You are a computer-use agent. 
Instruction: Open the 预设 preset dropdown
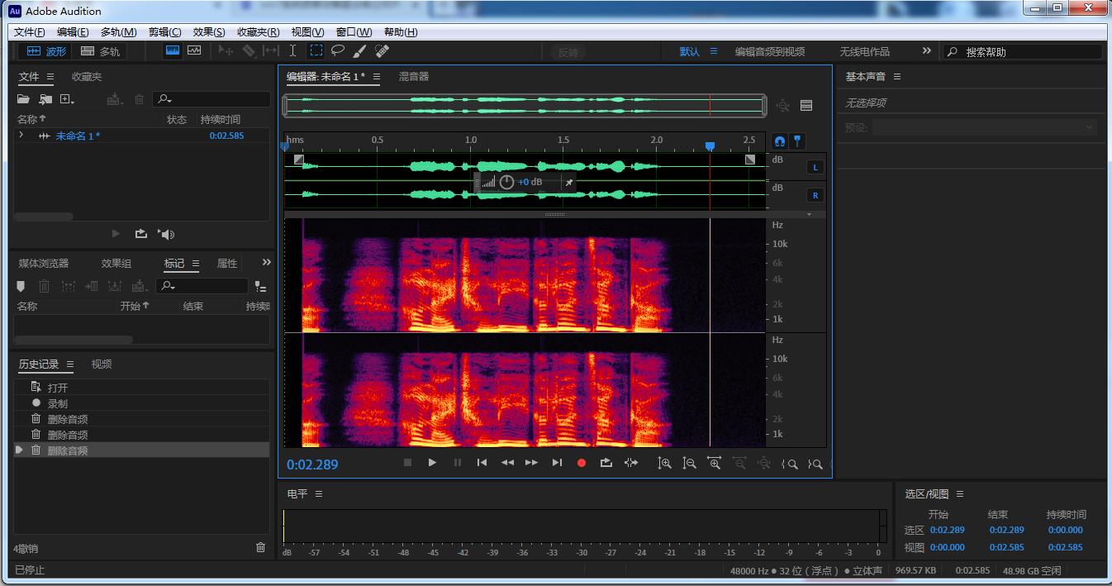[x=983, y=127]
